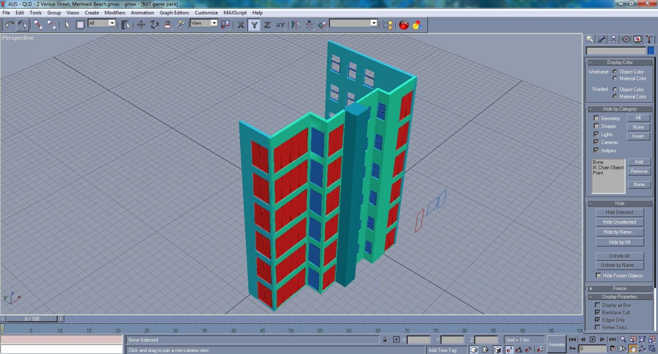Choose the Select Object arrow tool
This screenshot has height=354, width=658.
point(67,24)
